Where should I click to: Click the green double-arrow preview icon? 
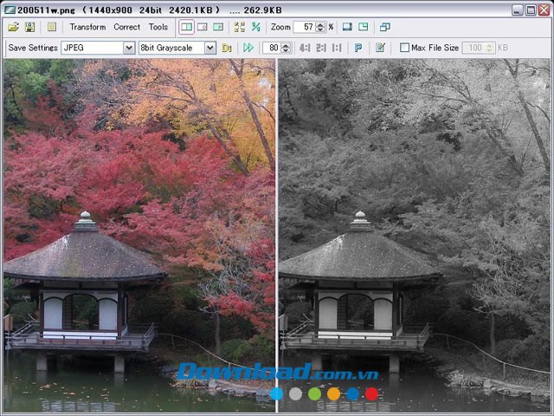248,48
